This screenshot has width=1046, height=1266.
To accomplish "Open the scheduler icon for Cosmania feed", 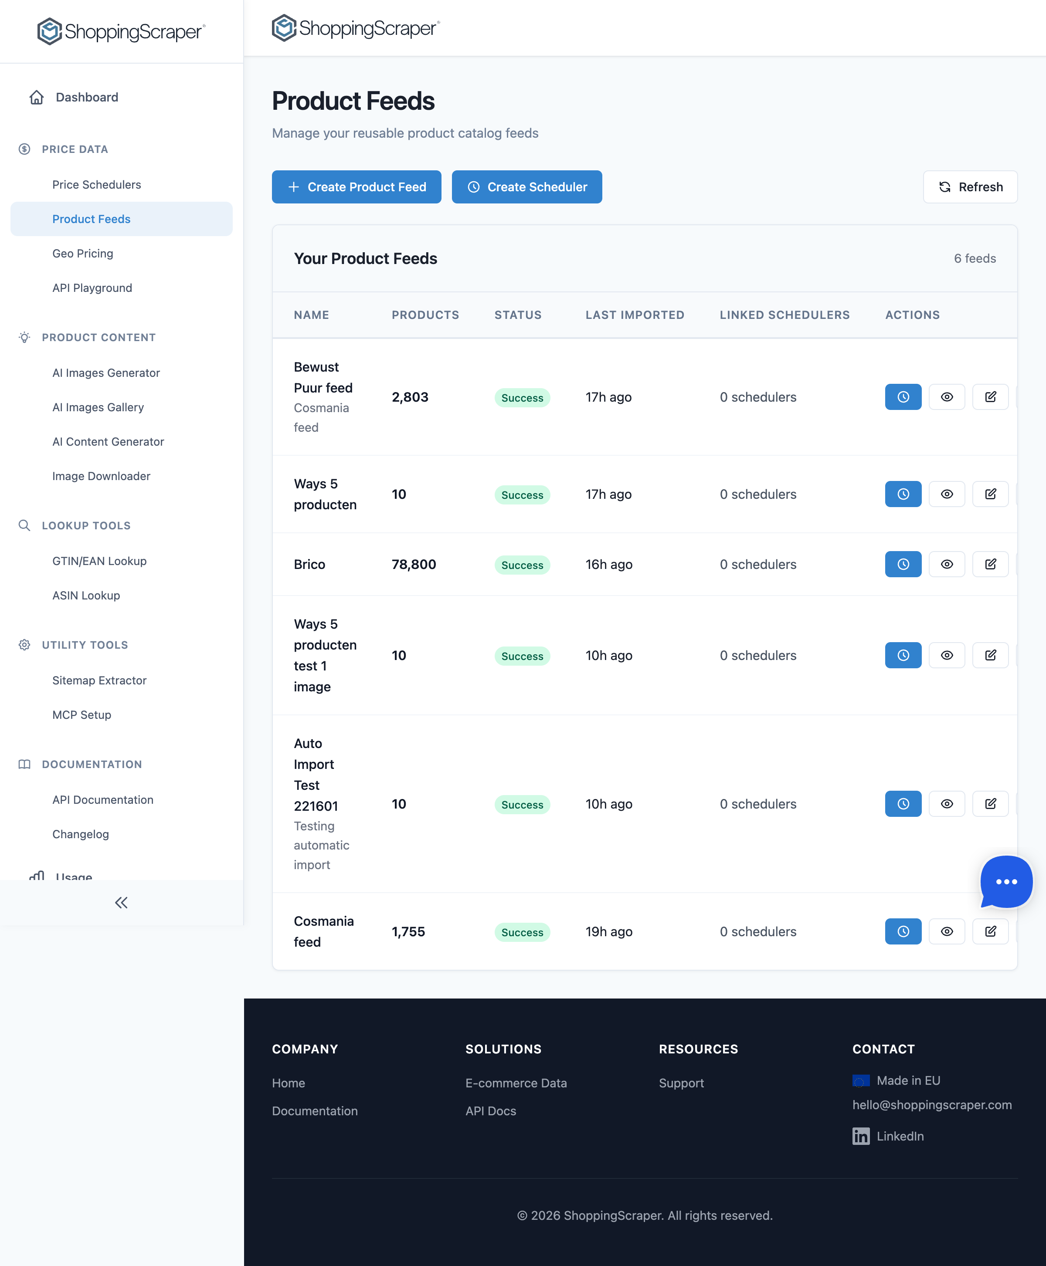I will [903, 931].
